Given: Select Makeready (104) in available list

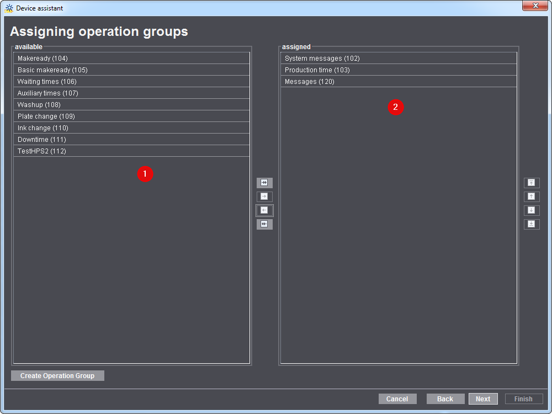Looking at the screenshot, I should (x=131, y=59).
